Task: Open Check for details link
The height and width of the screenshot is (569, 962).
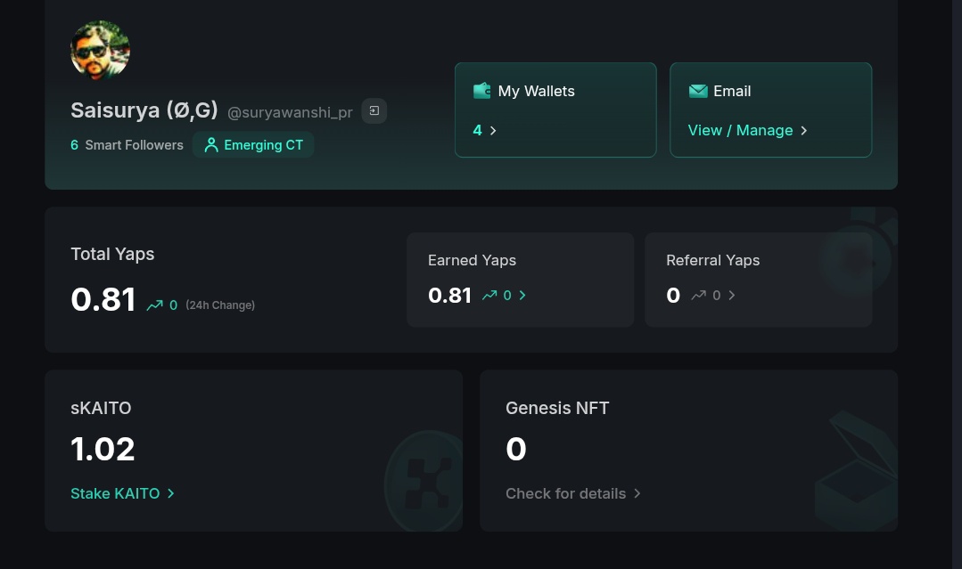Action: 565,493
